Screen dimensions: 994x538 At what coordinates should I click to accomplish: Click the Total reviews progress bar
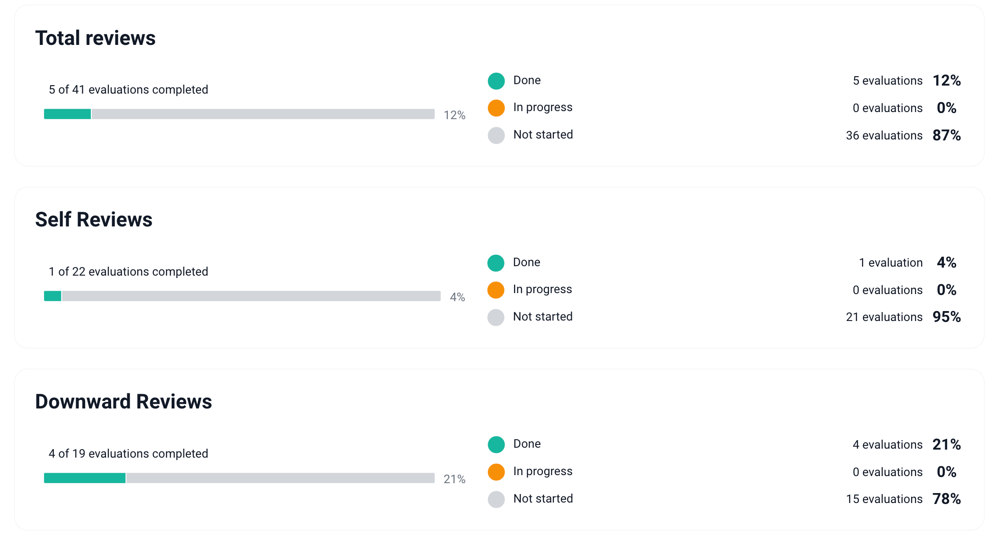tap(239, 114)
